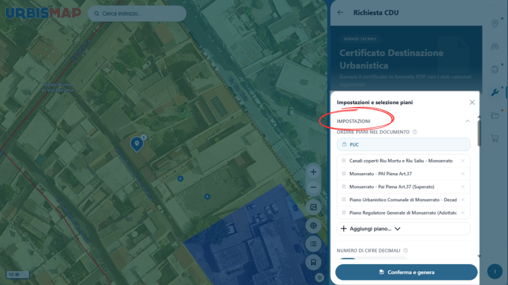Click the locked PUC plan entry
508x285 pixels.
tap(403, 144)
